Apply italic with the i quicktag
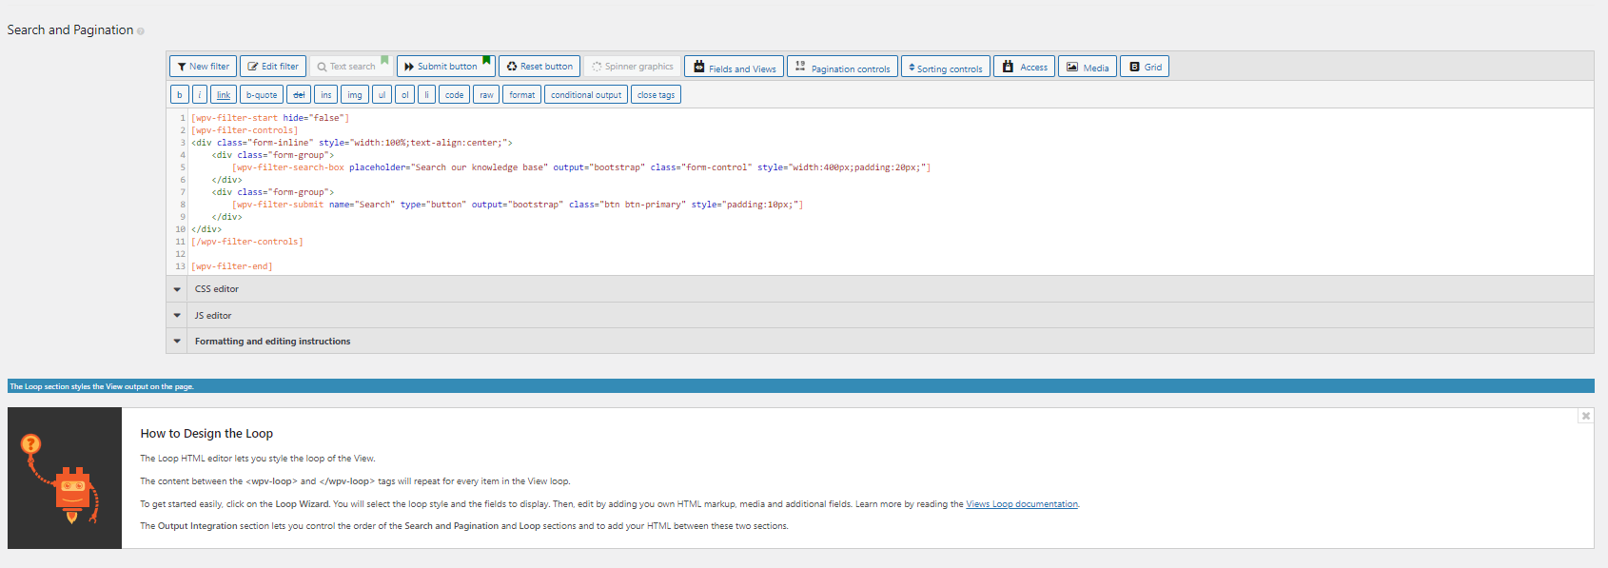 click(200, 95)
